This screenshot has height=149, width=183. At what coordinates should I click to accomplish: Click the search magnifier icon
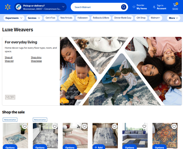click(x=123, y=7)
